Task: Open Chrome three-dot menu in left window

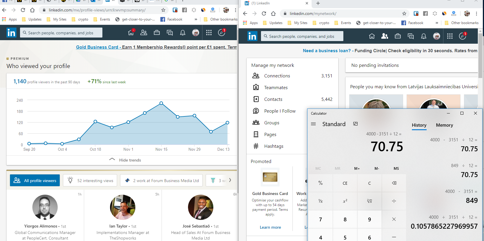Action: pos(235,10)
